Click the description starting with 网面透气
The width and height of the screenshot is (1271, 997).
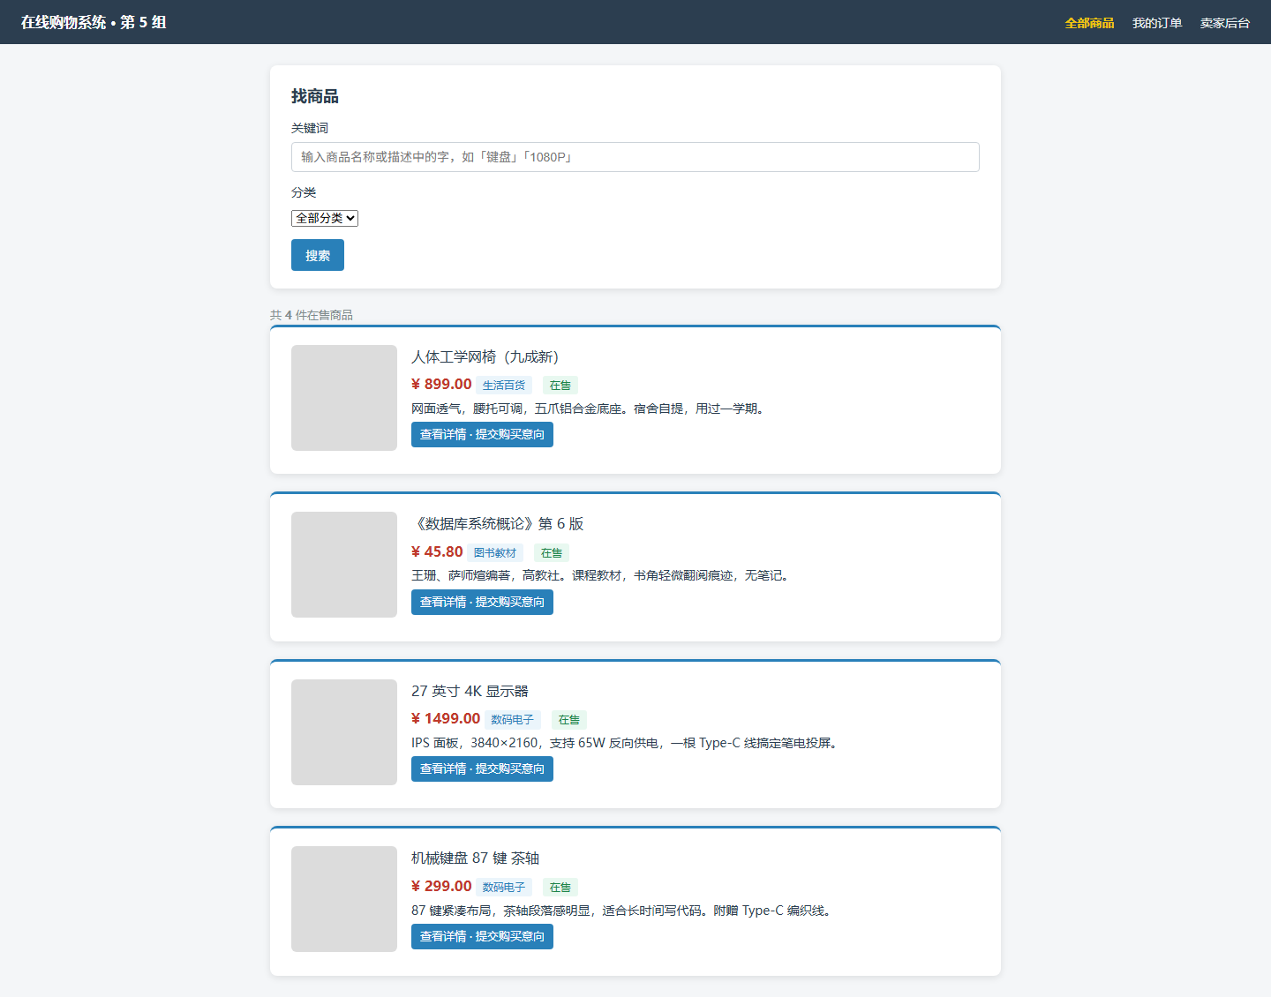[x=590, y=409]
